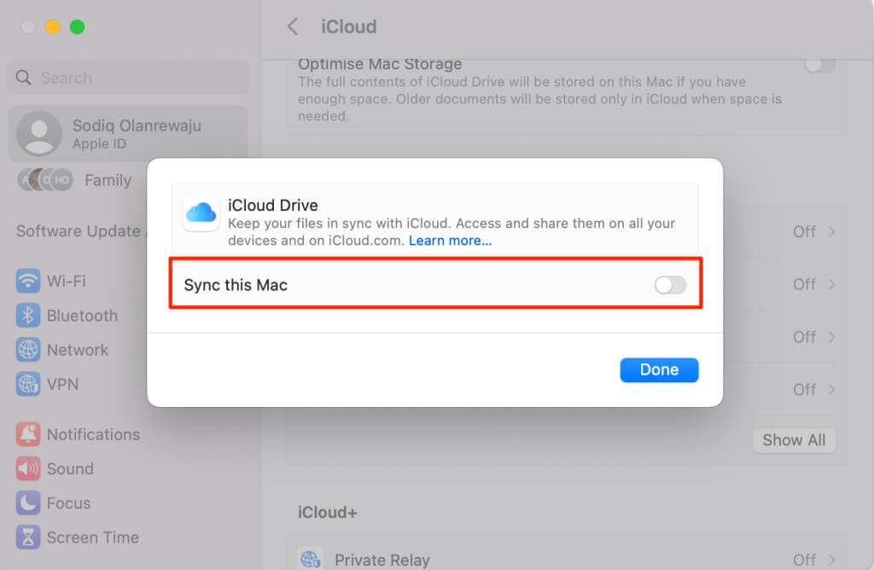874x570 pixels.
Task: Select the Notifications sidebar label
Action: tap(93, 434)
